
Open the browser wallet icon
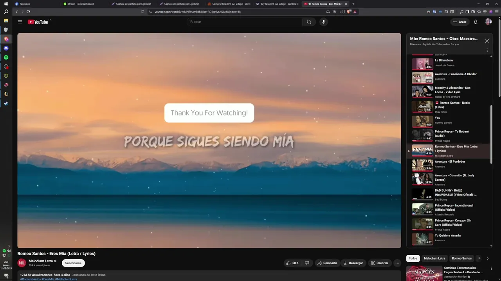(x=473, y=12)
